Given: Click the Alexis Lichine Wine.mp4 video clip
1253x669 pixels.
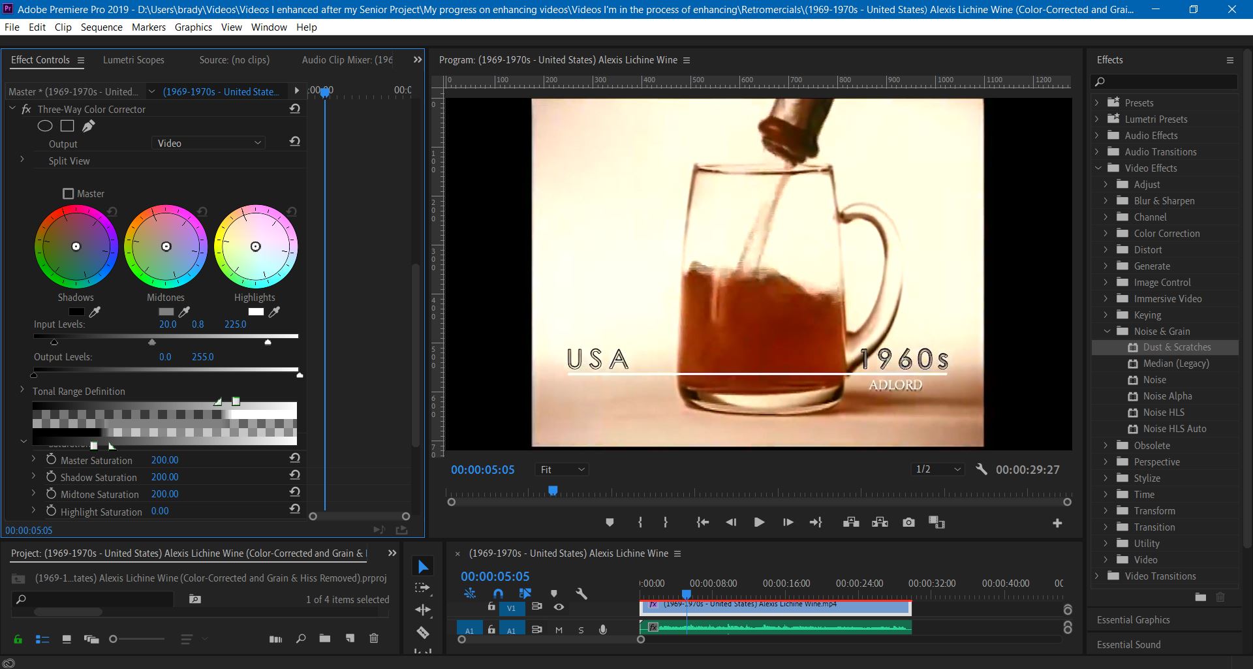Looking at the screenshot, I should 775,607.
